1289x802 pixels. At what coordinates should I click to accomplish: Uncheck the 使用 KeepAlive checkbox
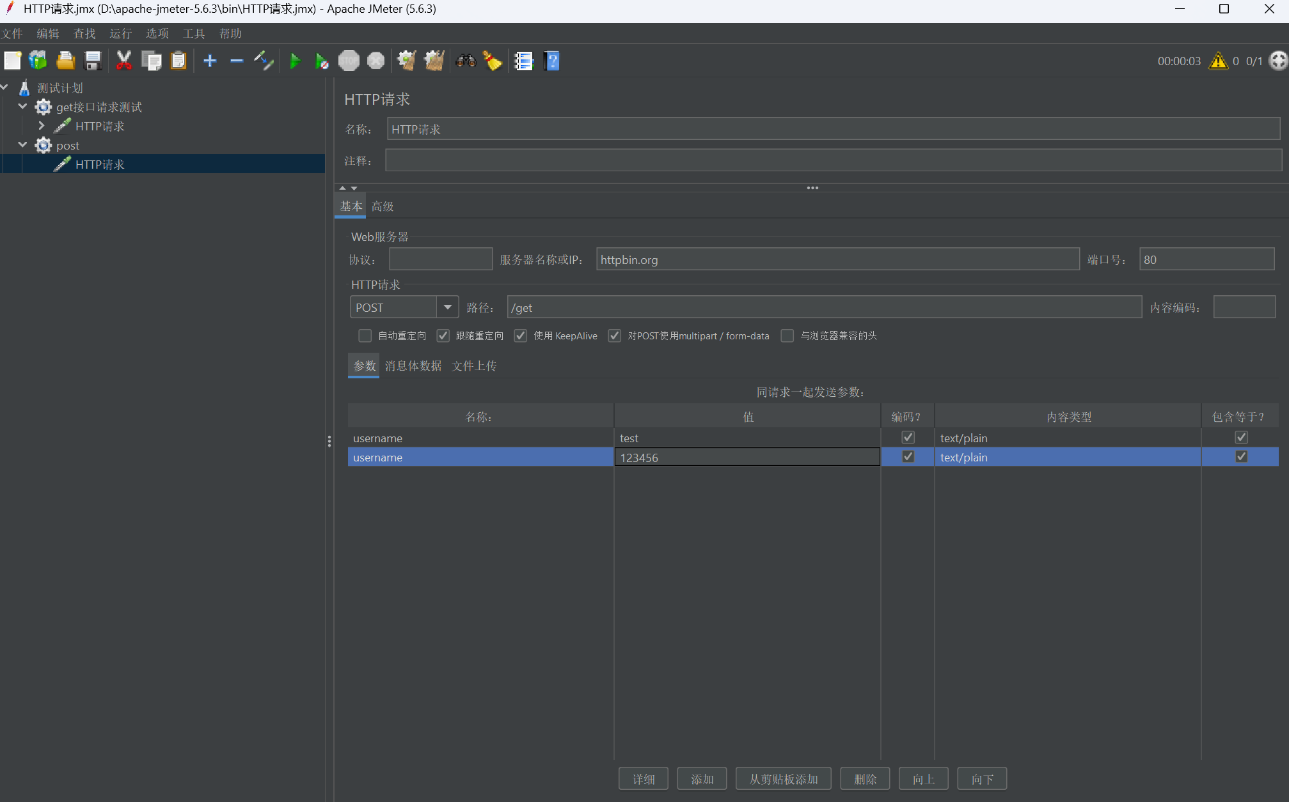point(521,335)
